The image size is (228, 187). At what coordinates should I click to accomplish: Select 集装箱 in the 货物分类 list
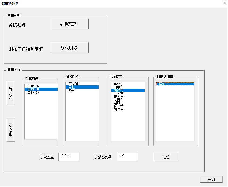[81, 84]
